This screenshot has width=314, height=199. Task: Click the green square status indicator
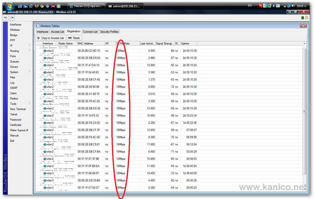[x=302, y=17]
